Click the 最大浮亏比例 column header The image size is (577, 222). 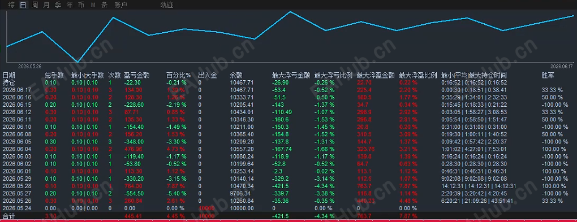(333, 75)
